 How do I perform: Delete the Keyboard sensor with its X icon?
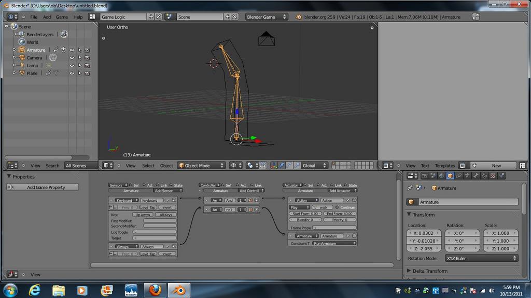pos(174,200)
